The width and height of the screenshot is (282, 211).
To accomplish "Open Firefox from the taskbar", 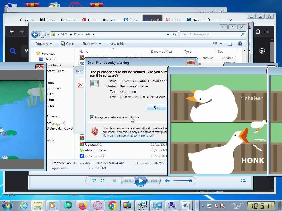I will 83,206.
